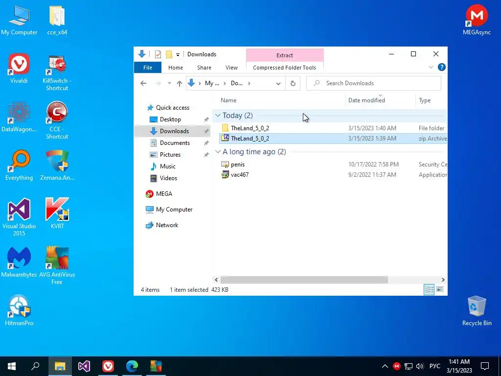Open Everything search desktop icon
Viewport: 501px width, 376px height.
click(x=19, y=165)
